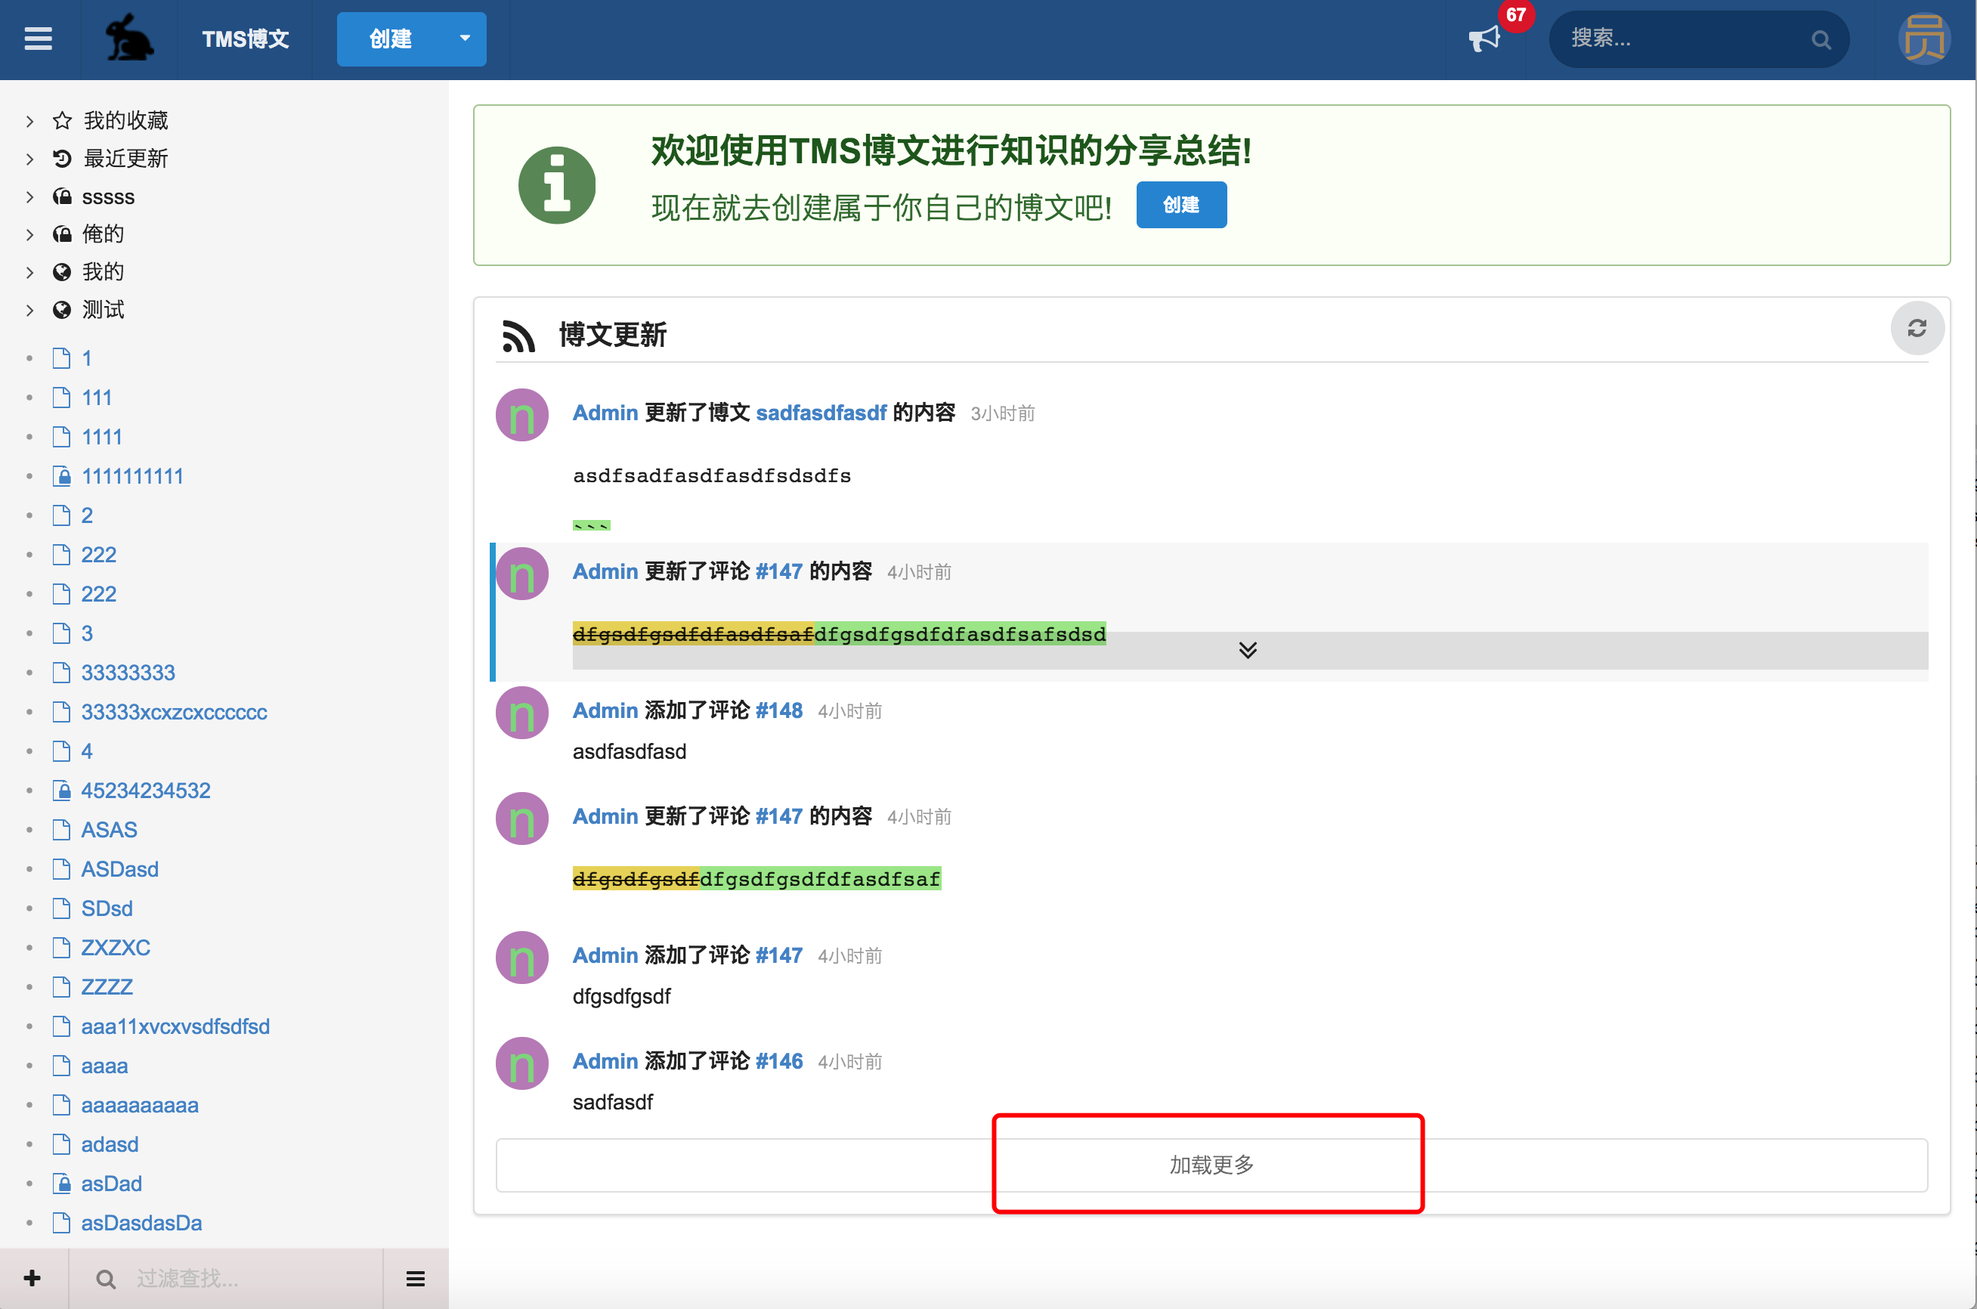Open the blog titled adasd
Viewport: 1977px width, 1309px height.
click(110, 1144)
